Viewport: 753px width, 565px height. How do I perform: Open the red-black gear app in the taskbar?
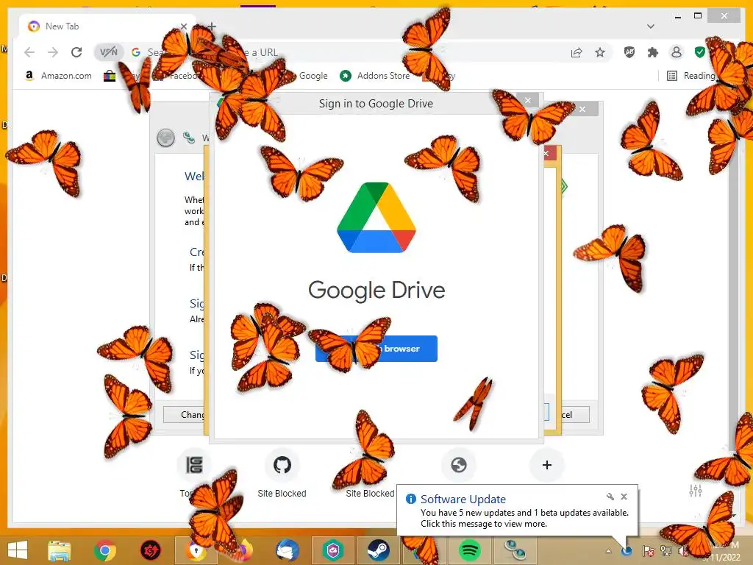[150, 550]
